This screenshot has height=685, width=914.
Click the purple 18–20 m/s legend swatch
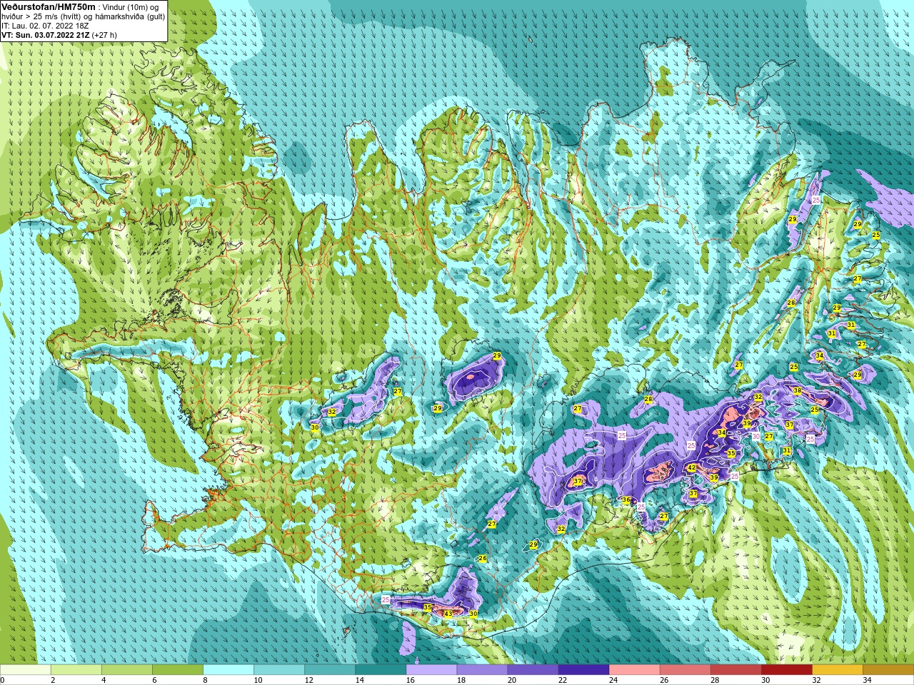point(482,670)
